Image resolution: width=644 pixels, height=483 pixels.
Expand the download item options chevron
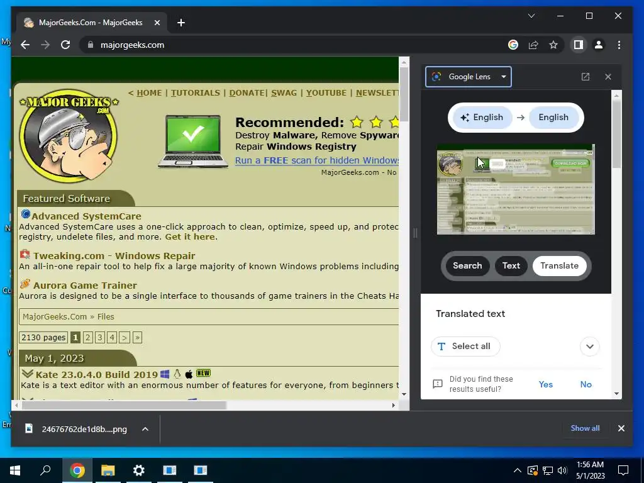(x=145, y=429)
